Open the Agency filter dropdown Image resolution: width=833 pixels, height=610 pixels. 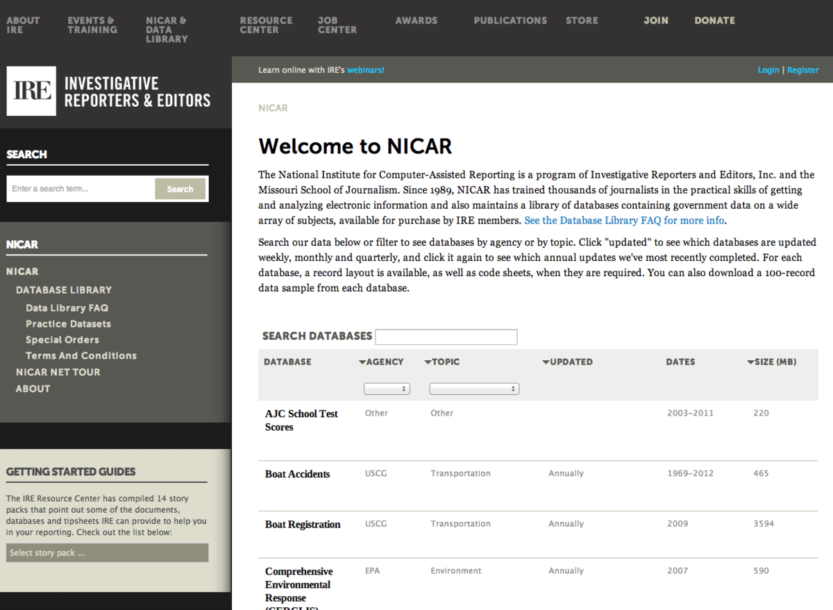point(387,389)
